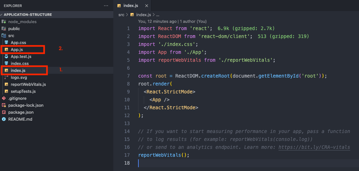Open setupTests.js in the explorer
359x171 pixels.
23,91
